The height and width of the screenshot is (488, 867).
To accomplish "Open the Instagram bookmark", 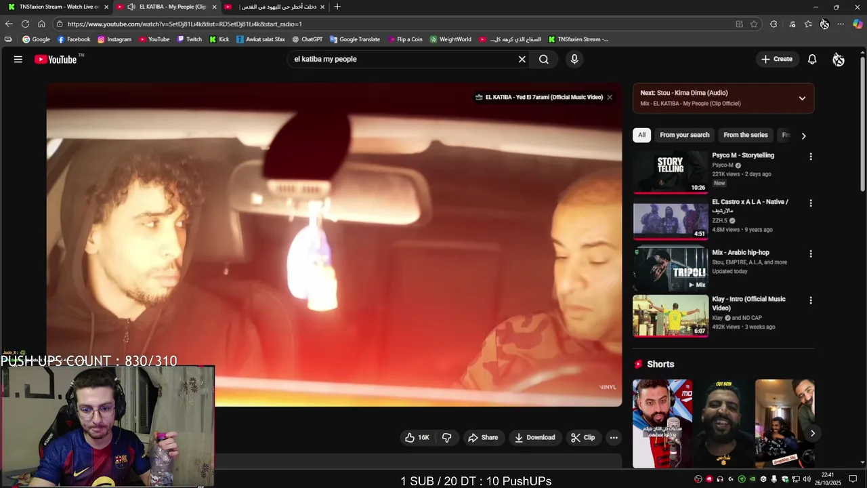I will [114, 39].
